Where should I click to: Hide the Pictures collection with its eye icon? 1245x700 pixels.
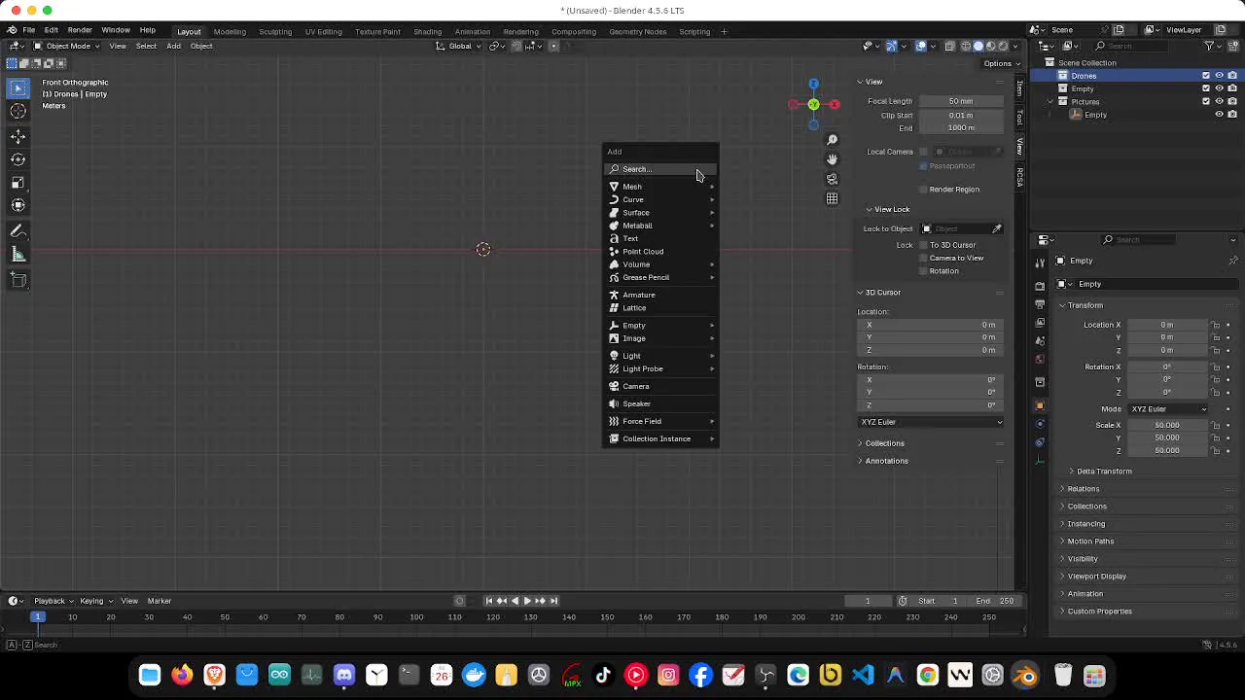pyautogui.click(x=1219, y=101)
